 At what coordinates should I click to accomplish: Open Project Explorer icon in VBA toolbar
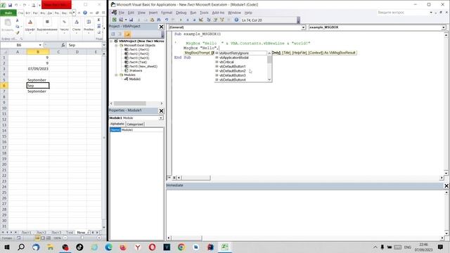coord(209,20)
